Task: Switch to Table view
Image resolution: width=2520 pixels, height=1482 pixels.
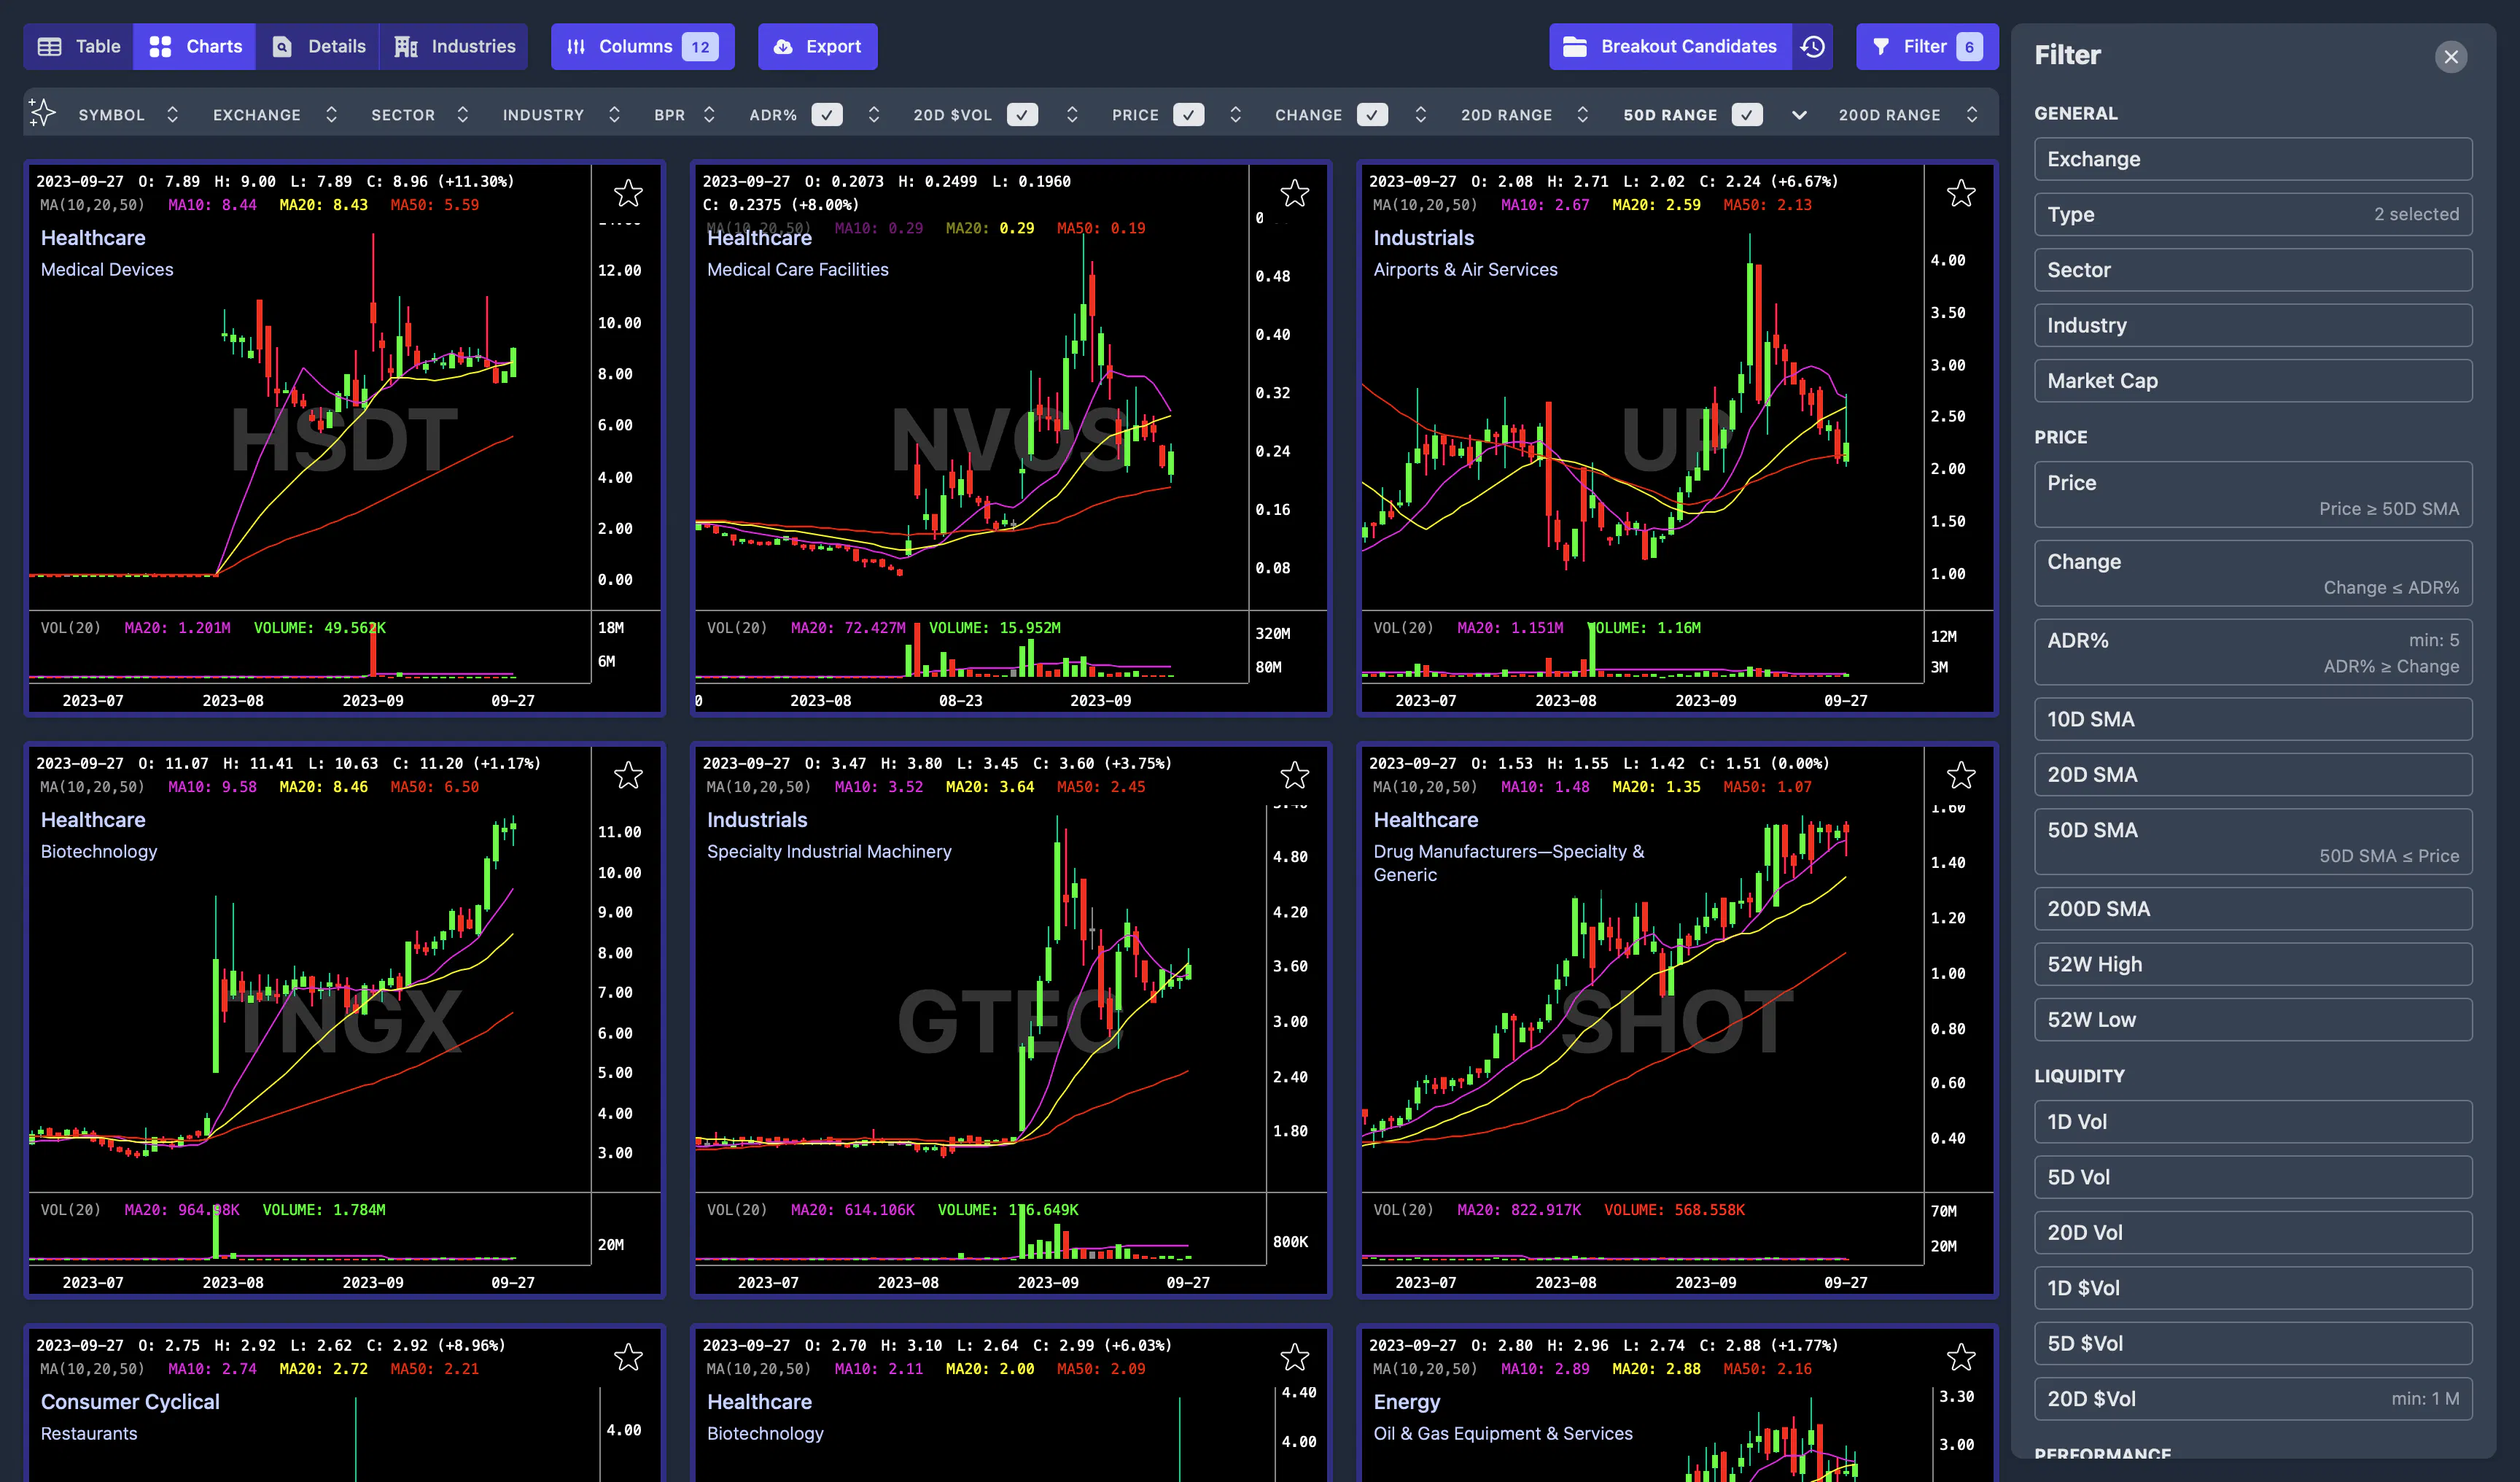Action: click(78, 46)
